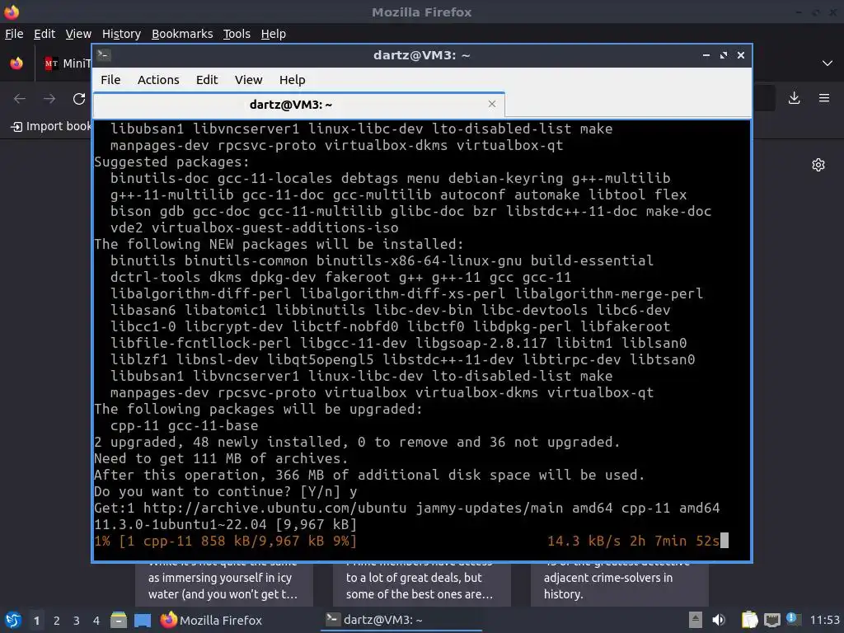Open Firefox Help menu
Image resolution: width=844 pixels, height=633 pixels.
(274, 34)
